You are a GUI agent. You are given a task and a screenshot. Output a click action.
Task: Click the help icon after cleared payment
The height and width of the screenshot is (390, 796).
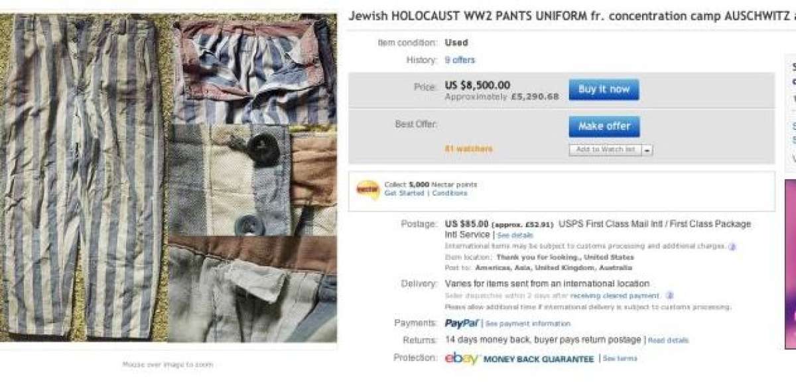pyautogui.click(x=669, y=296)
